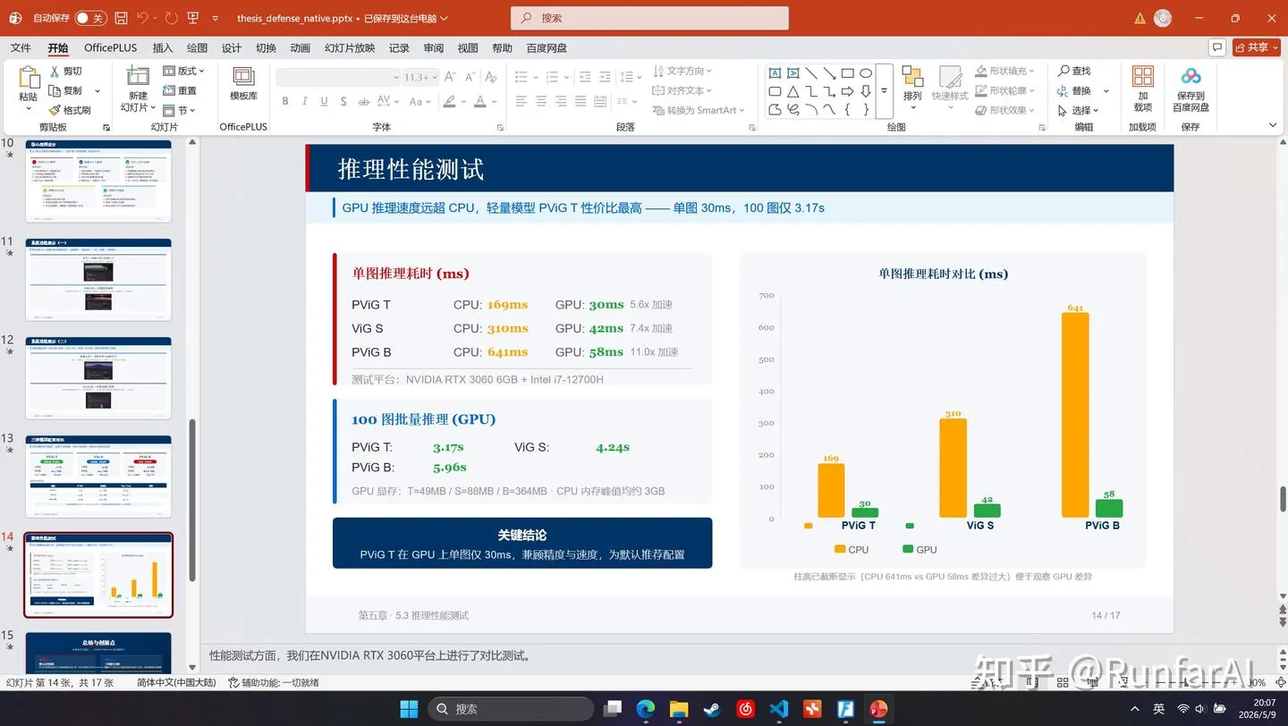Toggle align text left
The width and height of the screenshot is (1288, 726).
pos(521,101)
